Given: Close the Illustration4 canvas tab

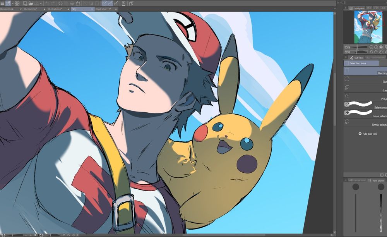Looking at the screenshot, I should pyautogui.click(x=21, y=9).
